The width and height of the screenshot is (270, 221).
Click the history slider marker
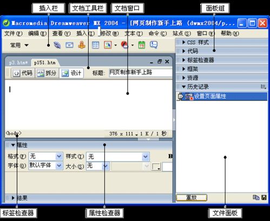point(180,97)
